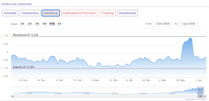Switch to the Interactiva tab

(x=30, y=13)
